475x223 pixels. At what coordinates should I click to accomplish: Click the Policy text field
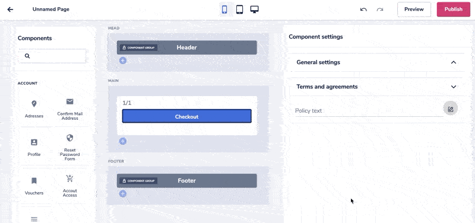click(369, 111)
